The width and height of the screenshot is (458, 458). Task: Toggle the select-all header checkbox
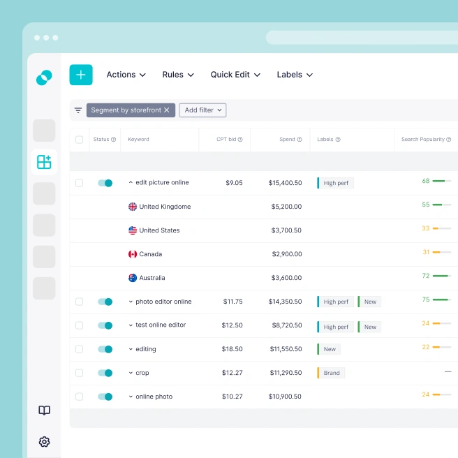(79, 140)
